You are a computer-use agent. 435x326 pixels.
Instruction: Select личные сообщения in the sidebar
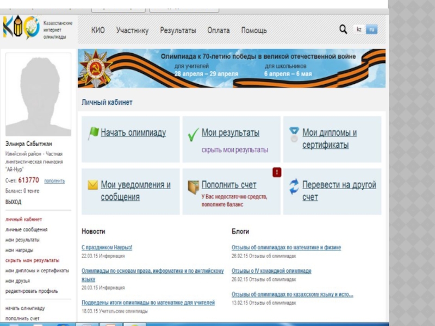pos(26,229)
